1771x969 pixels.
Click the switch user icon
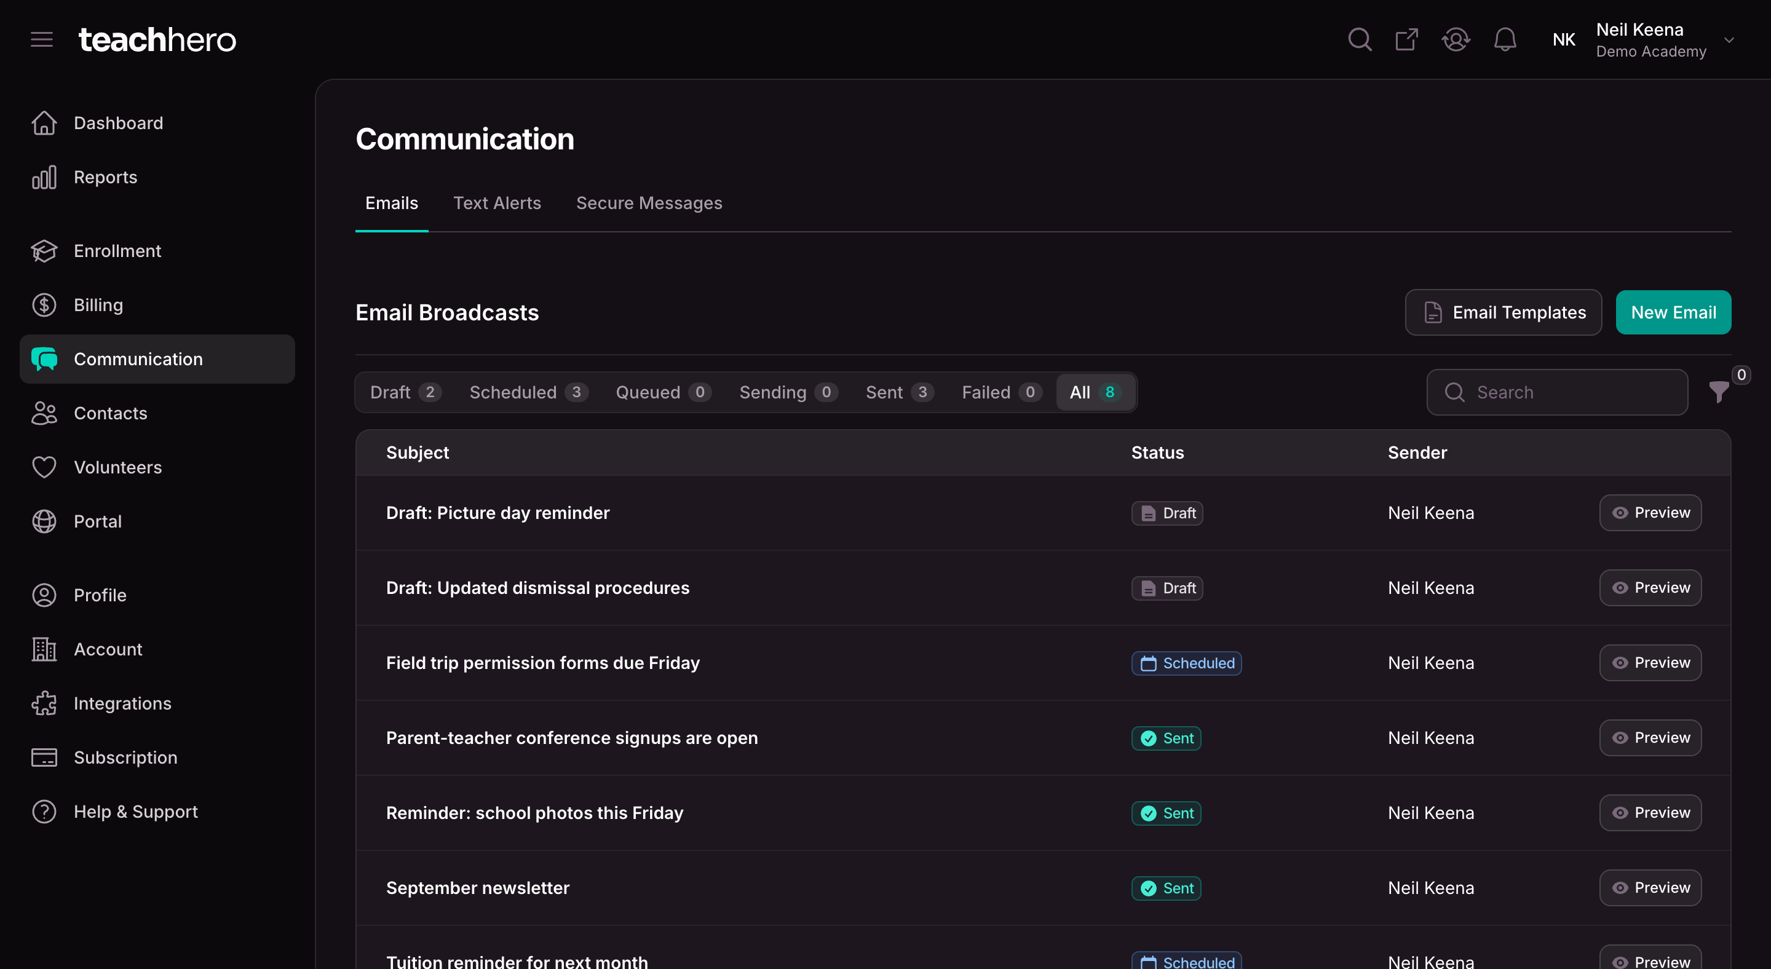pos(1456,39)
